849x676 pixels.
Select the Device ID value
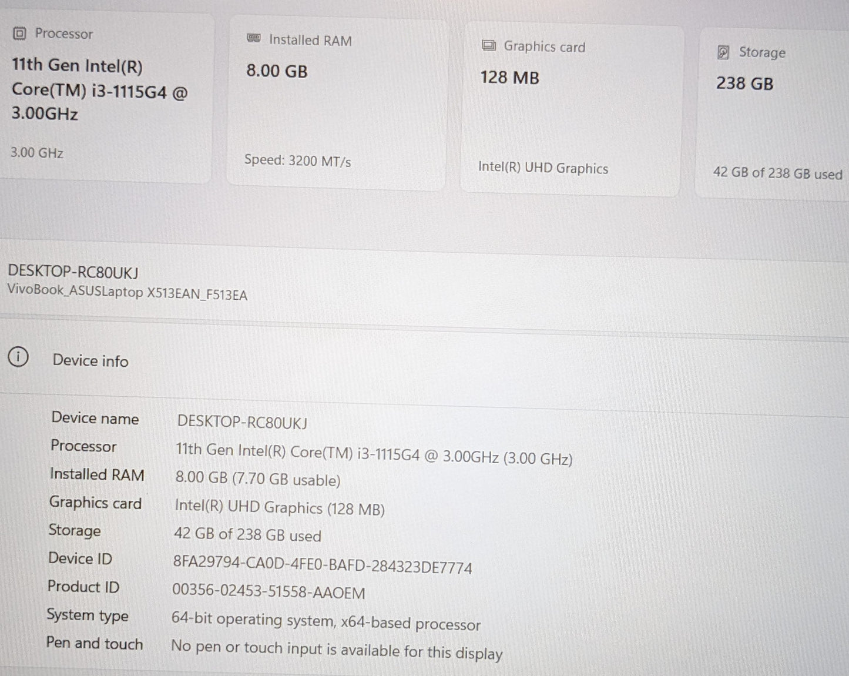click(x=323, y=565)
